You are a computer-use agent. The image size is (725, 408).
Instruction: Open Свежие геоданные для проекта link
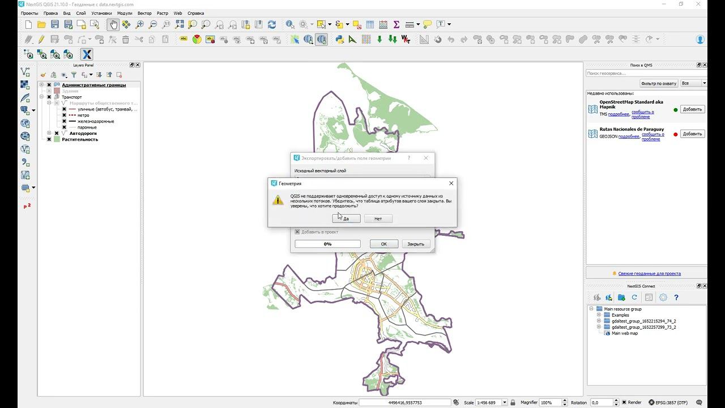click(650, 273)
